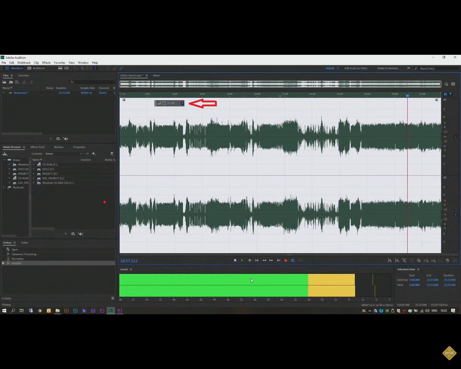Viewport: 461px width, 369px height.
Task: Click New File icon in Files panel
Action: [17, 82]
